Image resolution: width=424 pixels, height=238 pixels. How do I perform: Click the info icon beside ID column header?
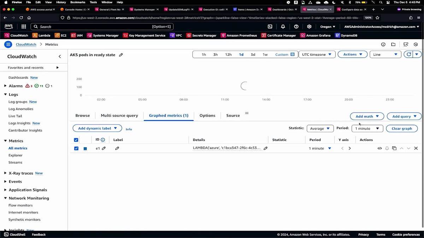[103, 140]
